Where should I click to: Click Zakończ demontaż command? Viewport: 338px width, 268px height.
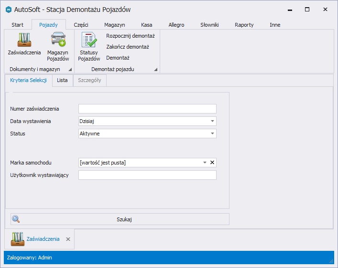(x=127, y=47)
